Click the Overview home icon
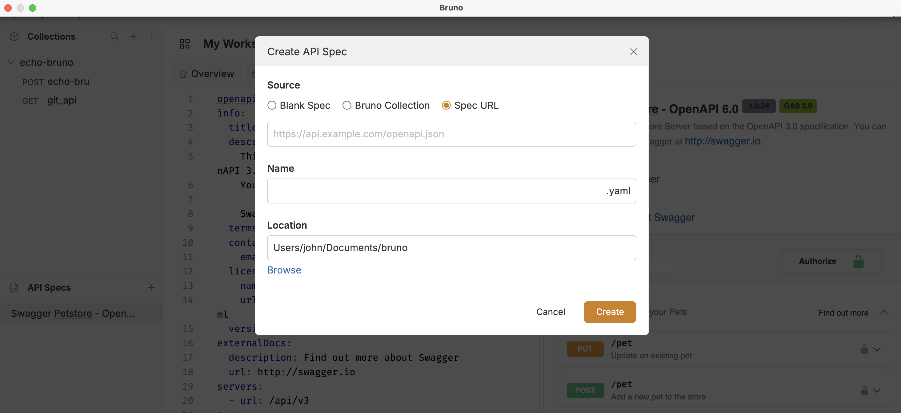The width and height of the screenshot is (901, 413). [183, 74]
